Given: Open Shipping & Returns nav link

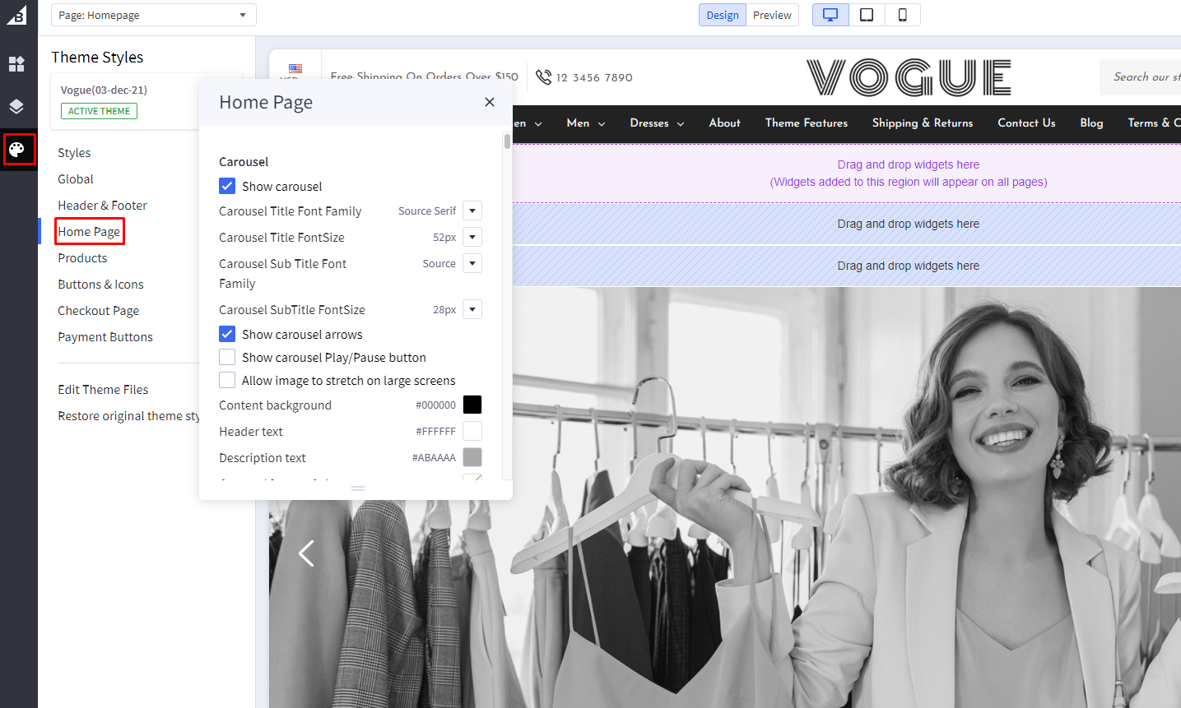Looking at the screenshot, I should 923,123.
